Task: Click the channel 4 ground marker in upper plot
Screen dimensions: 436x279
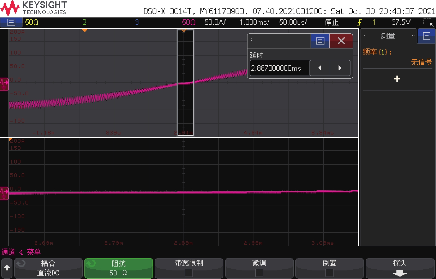Action: pos(4,84)
